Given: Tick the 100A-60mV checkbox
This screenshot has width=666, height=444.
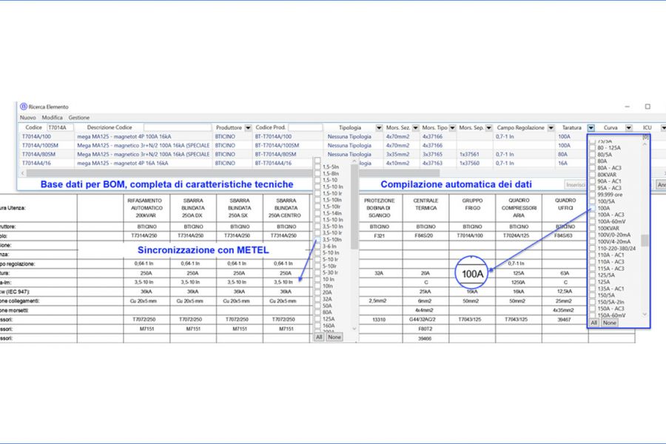Looking at the screenshot, I should [593, 221].
